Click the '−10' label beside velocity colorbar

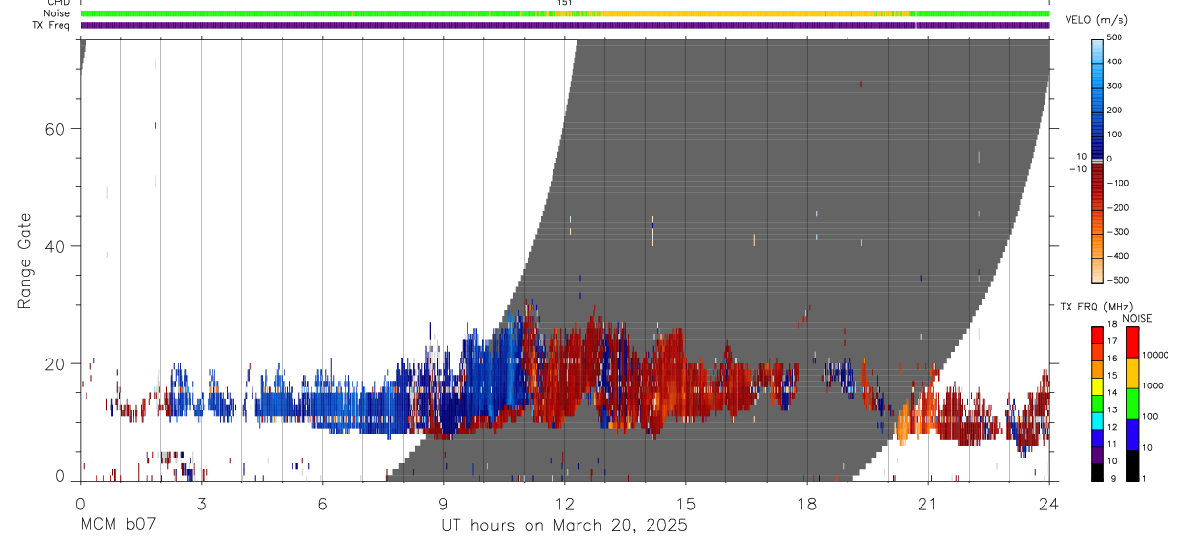(x=1076, y=169)
